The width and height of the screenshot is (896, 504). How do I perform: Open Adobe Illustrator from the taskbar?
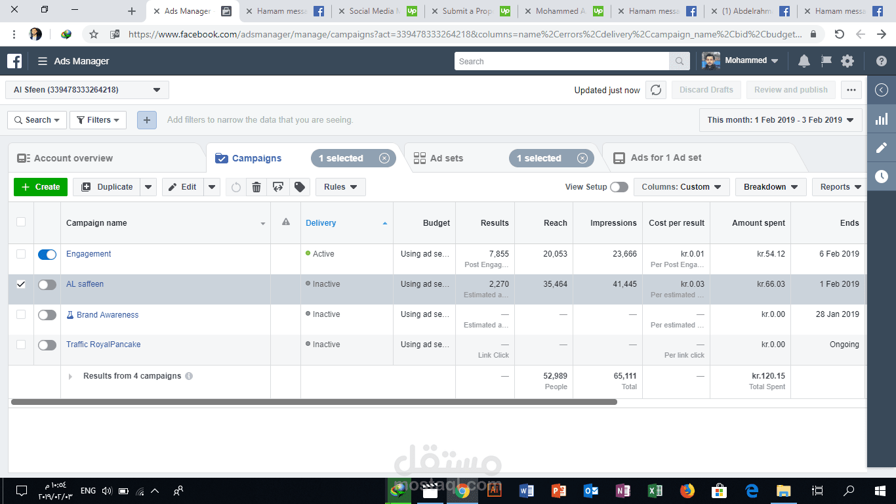(x=495, y=490)
